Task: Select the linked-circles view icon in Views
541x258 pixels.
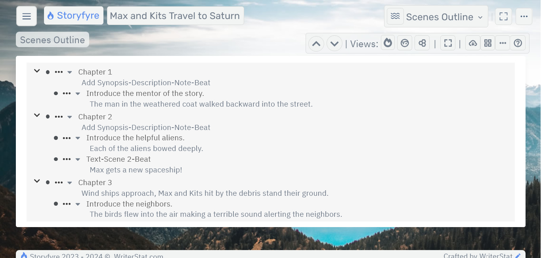Action: [x=422, y=43]
